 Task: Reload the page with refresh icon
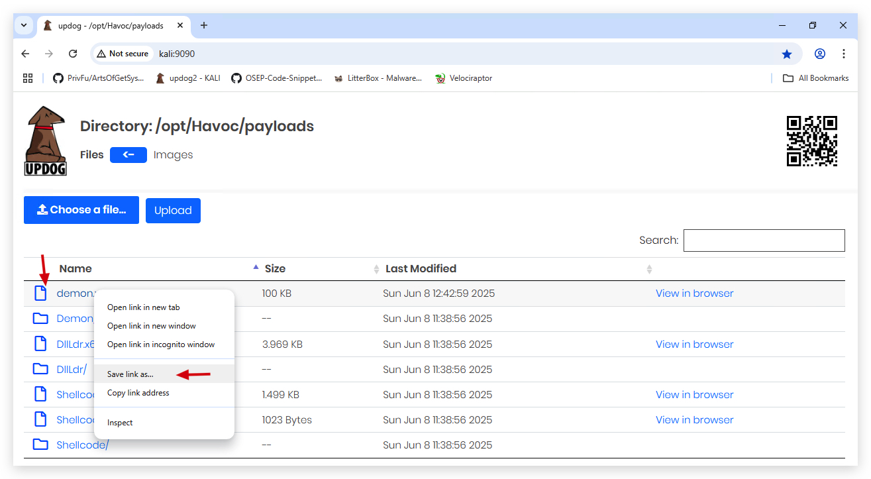point(73,54)
